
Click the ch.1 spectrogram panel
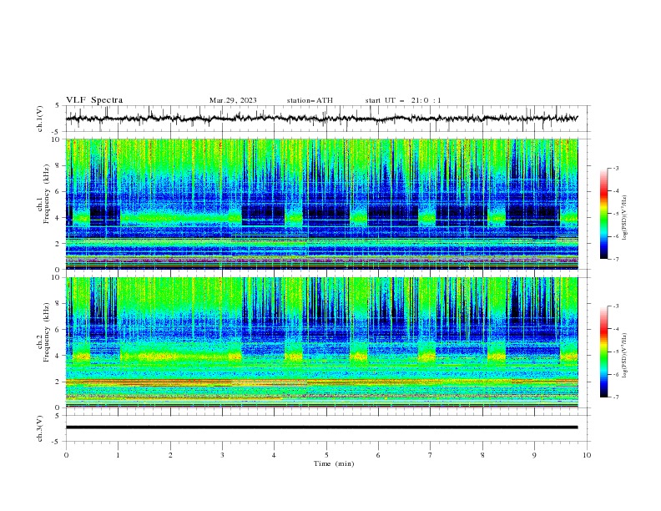321,204
